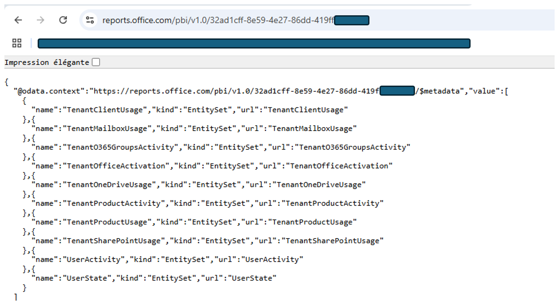Click the UserState url value
Image resolution: width=559 pixels, height=301 pixels.
252,278
